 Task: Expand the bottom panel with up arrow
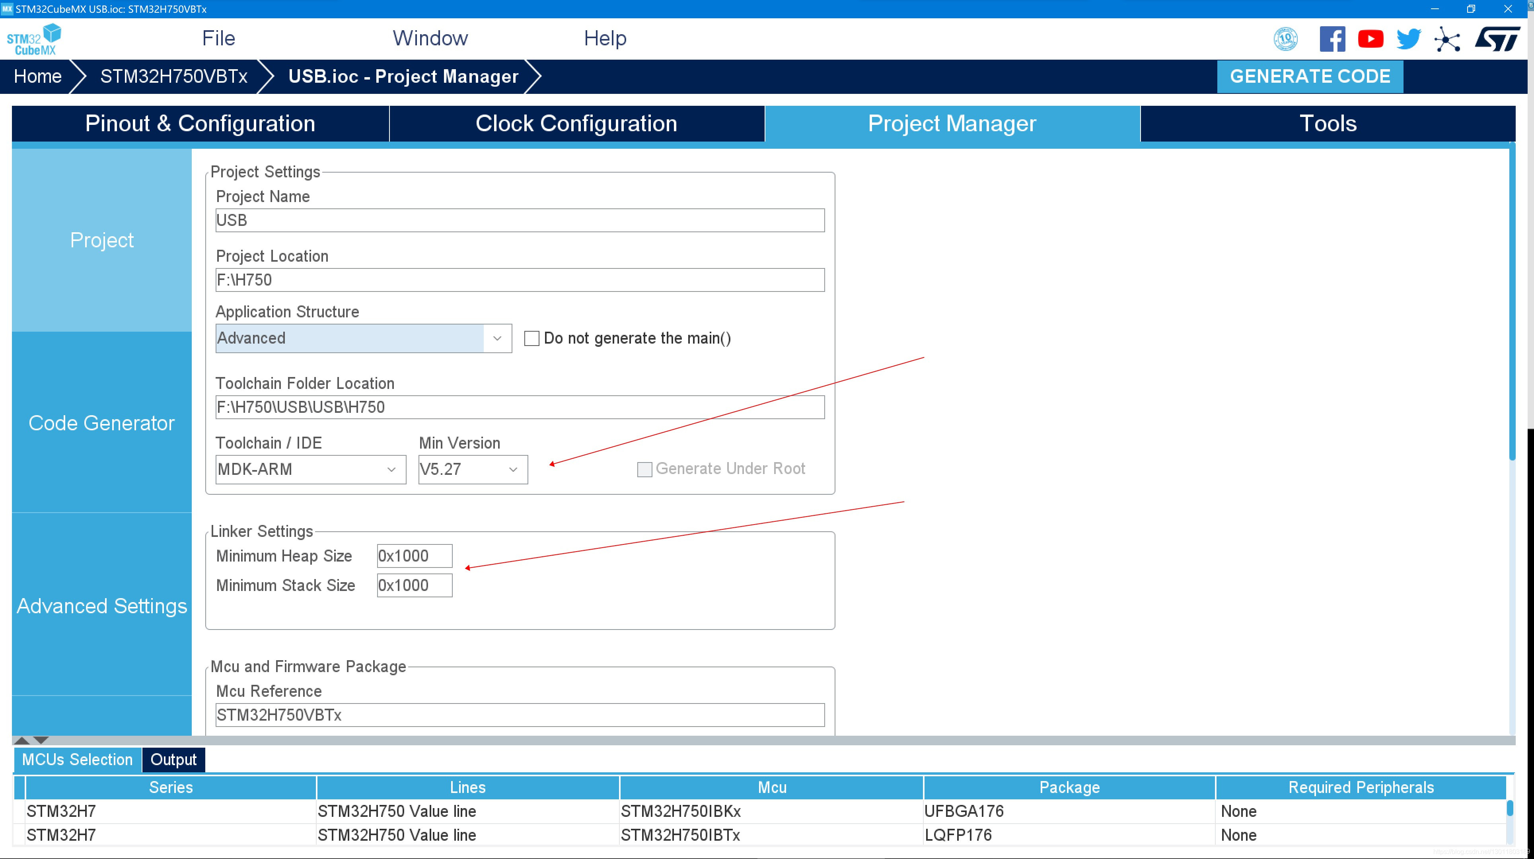(21, 740)
